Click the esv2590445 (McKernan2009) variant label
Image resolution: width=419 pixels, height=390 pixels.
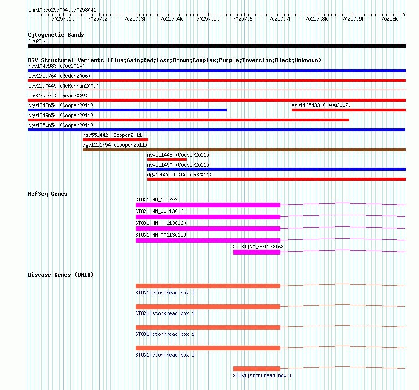pos(64,86)
